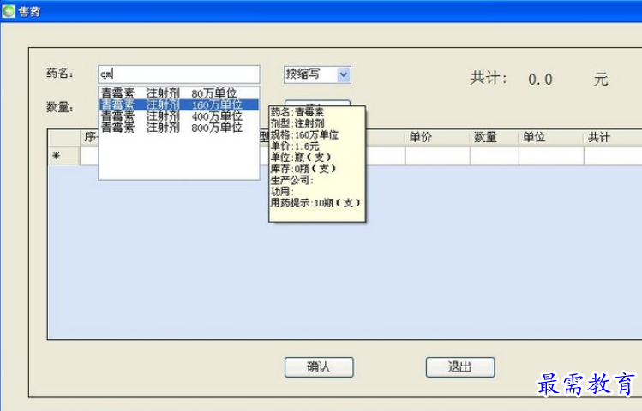The image size is (642, 411).
Task: Select 青霉素 注射剂 80万单位 from suggestions
Action: 179,93
